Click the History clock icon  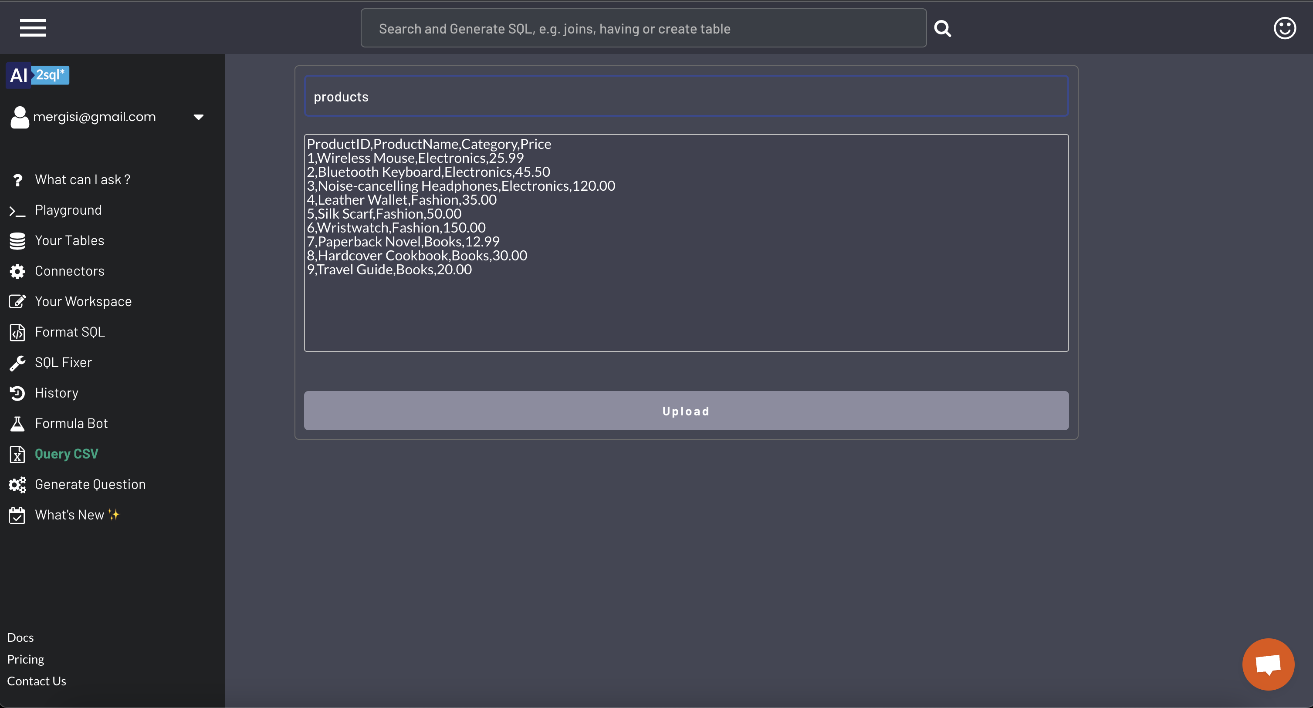(17, 393)
